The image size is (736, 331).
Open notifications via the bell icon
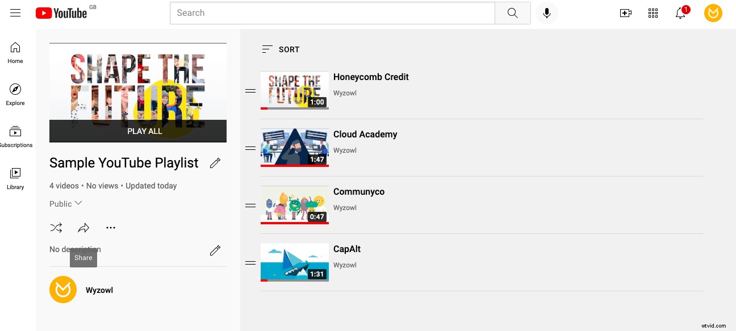point(680,12)
